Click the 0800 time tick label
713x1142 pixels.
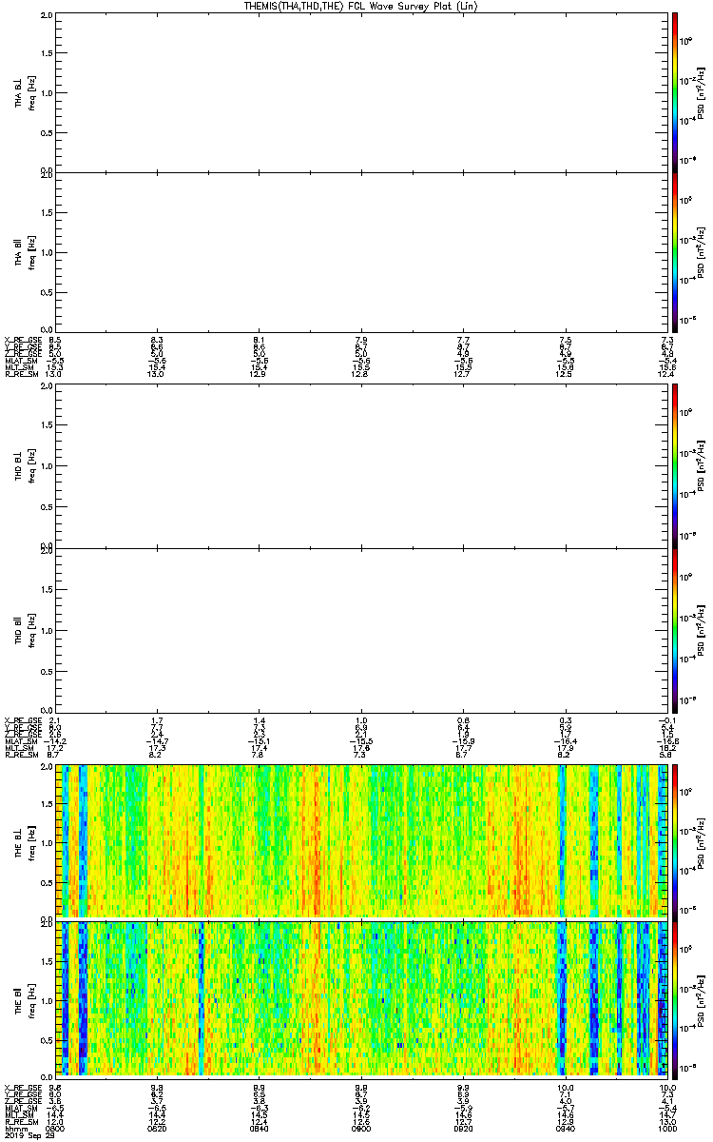[x=55, y=1130]
